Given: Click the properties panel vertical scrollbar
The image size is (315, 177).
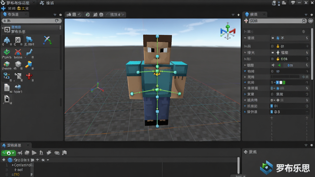Looking at the screenshot, I should [312, 53].
